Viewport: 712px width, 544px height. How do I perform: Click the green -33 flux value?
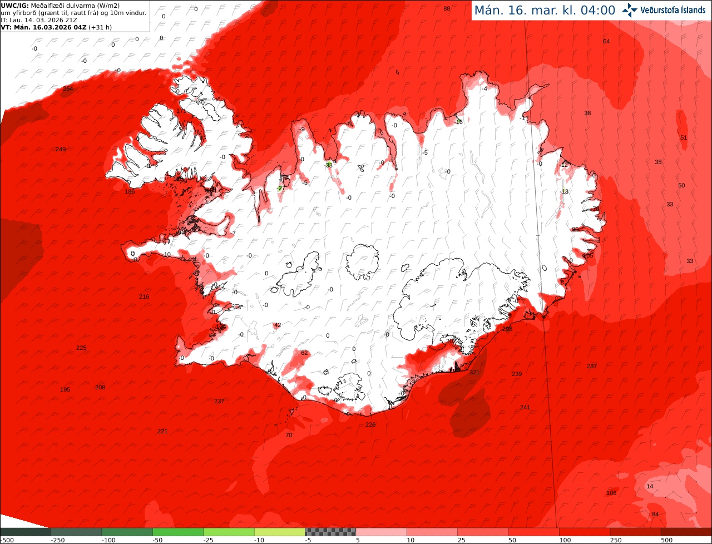click(x=329, y=165)
